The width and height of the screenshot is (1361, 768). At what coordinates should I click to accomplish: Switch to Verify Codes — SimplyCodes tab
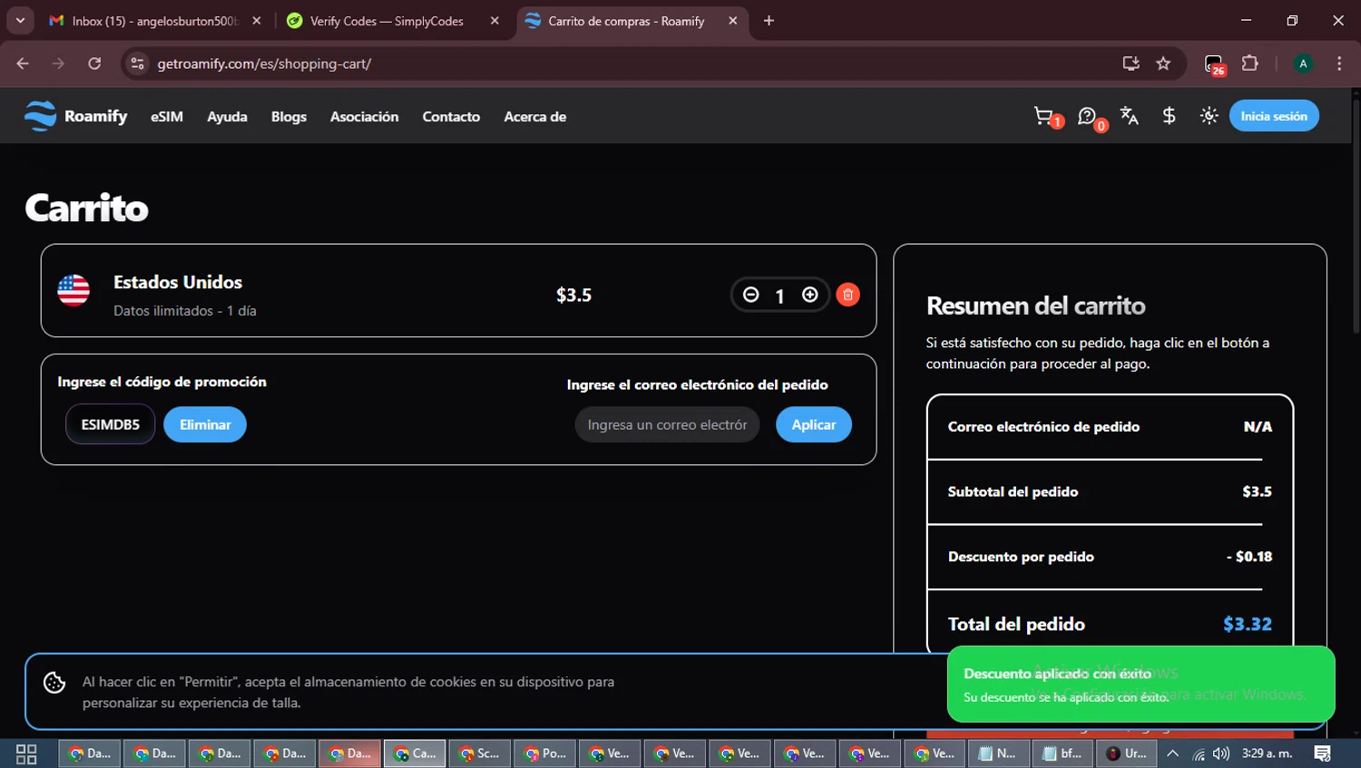pos(387,20)
